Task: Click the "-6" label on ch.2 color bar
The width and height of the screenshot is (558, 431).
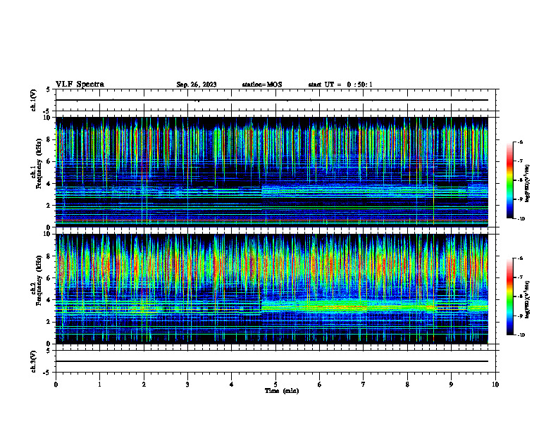Action: (521, 258)
